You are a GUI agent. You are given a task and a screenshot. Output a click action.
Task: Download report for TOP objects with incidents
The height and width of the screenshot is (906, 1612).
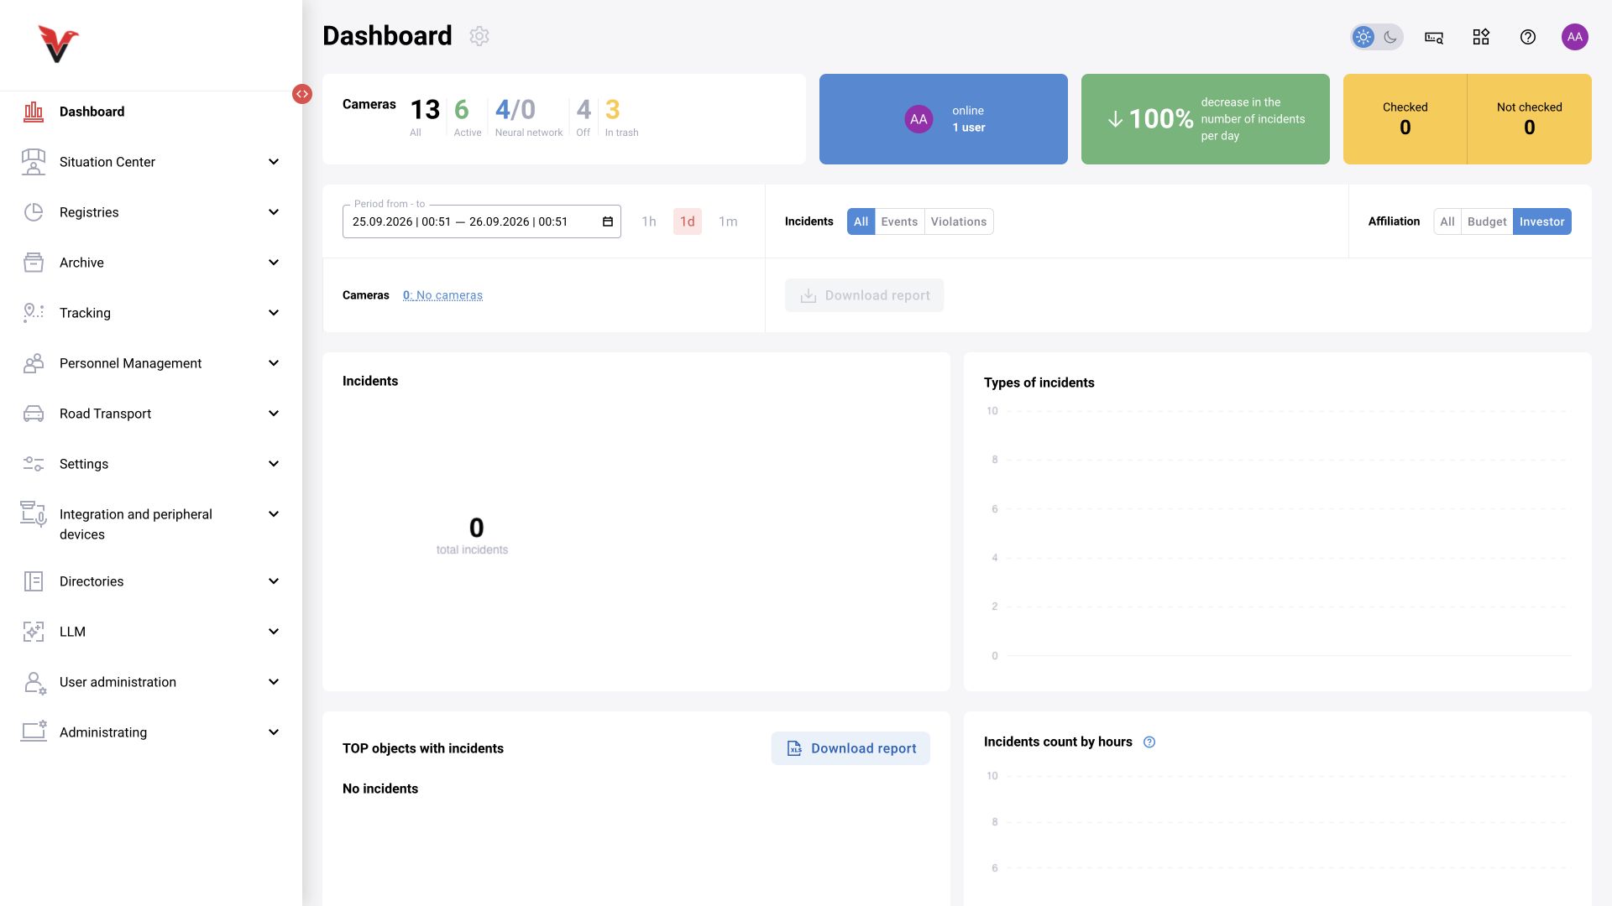click(x=850, y=748)
